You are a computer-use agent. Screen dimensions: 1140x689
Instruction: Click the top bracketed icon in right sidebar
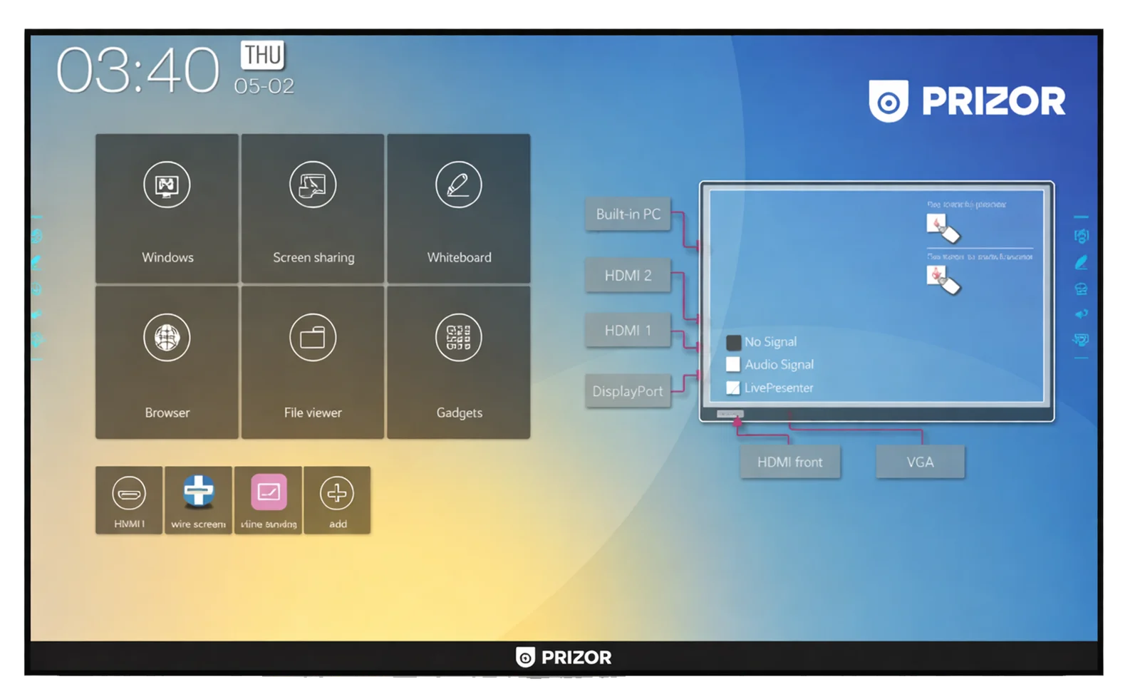point(1081,236)
